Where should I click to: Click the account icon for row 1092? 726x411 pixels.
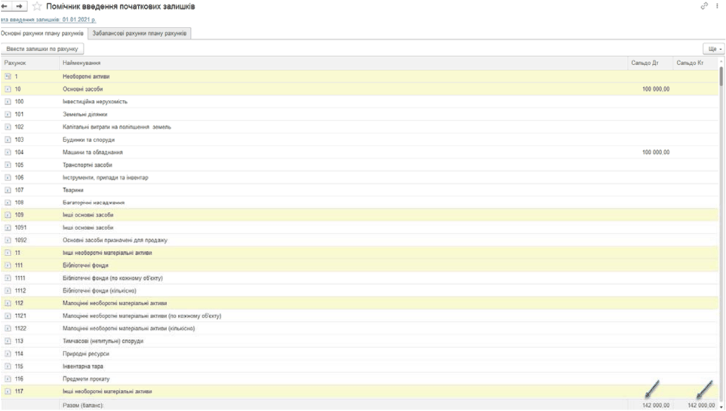coord(8,240)
